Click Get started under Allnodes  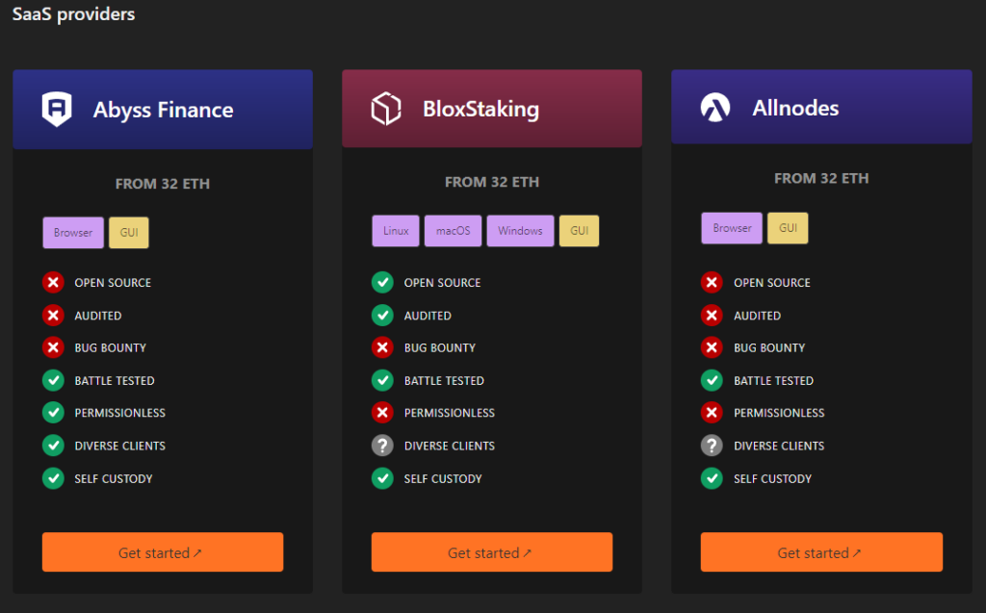tap(821, 552)
